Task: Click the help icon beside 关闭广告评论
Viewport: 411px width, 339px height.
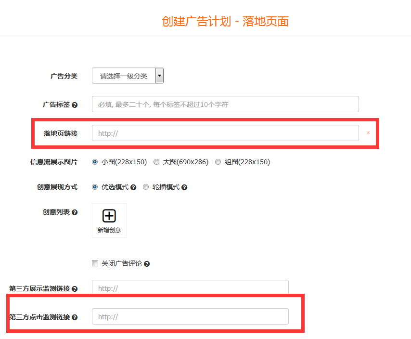Action: click(147, 264)
